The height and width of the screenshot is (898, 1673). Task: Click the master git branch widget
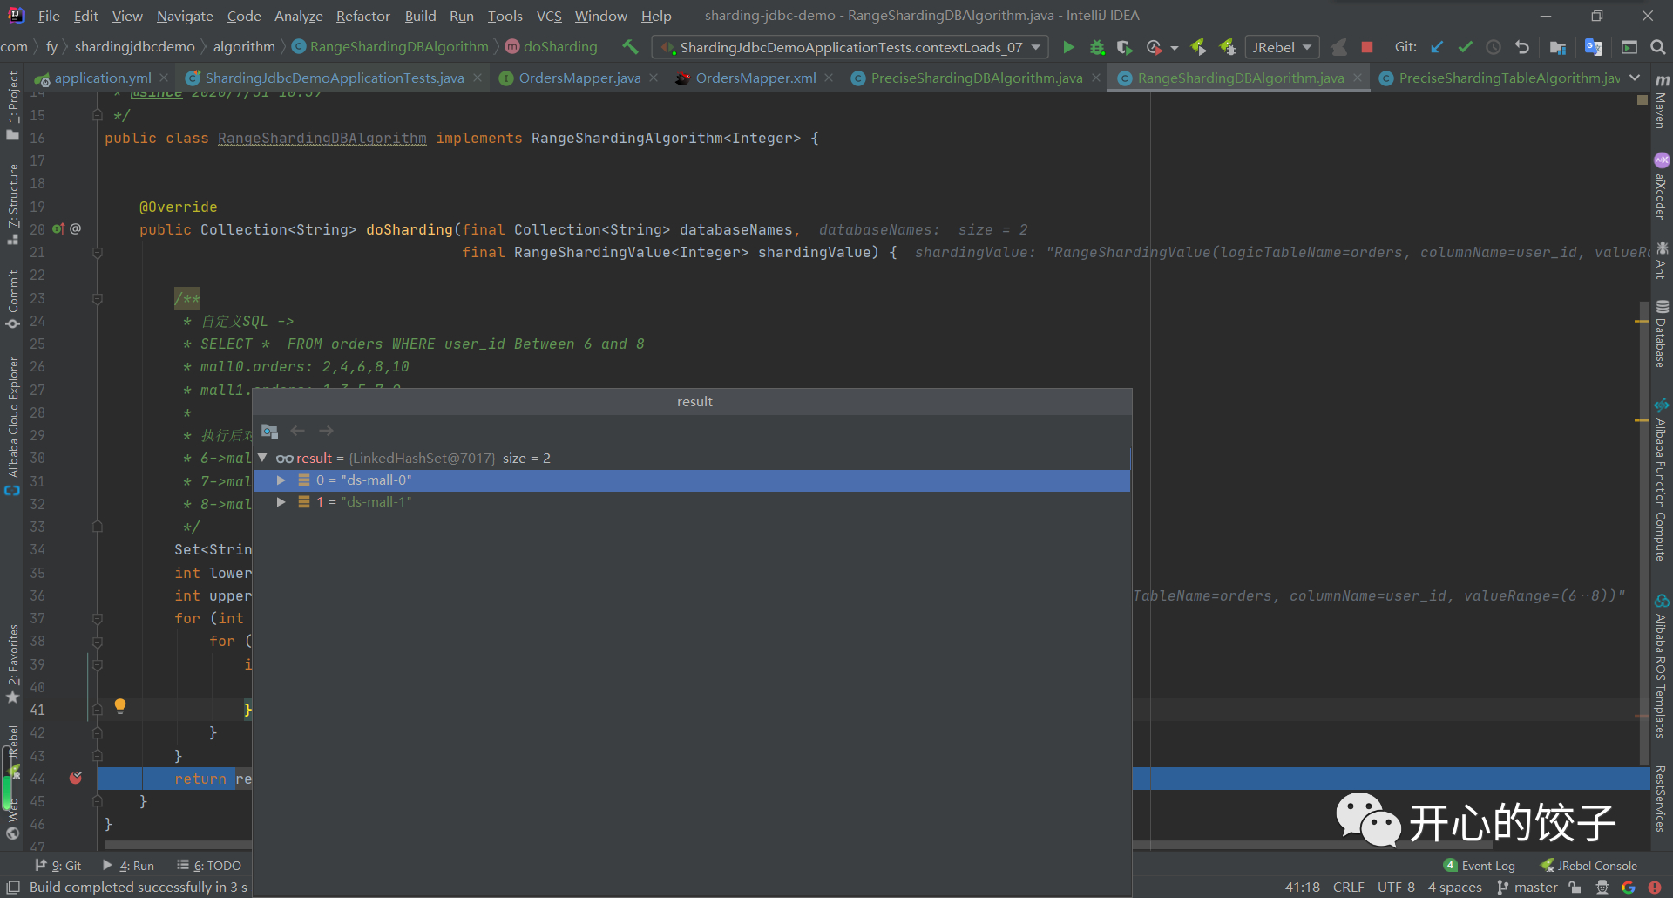(1528, 888)
